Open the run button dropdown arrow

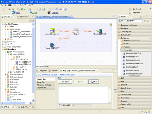25,9
